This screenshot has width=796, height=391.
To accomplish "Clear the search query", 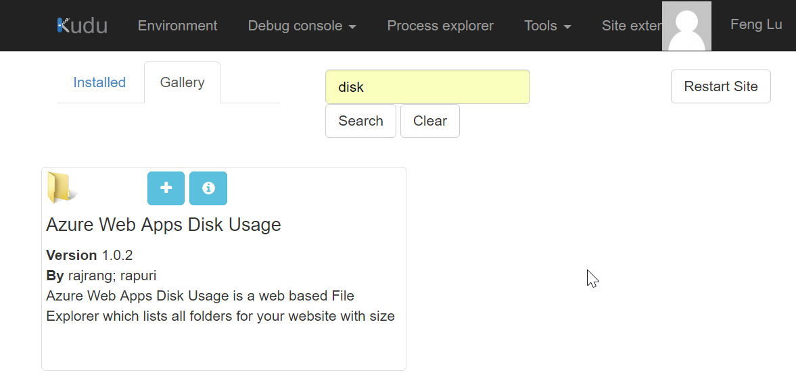I will tap(429, 120).
